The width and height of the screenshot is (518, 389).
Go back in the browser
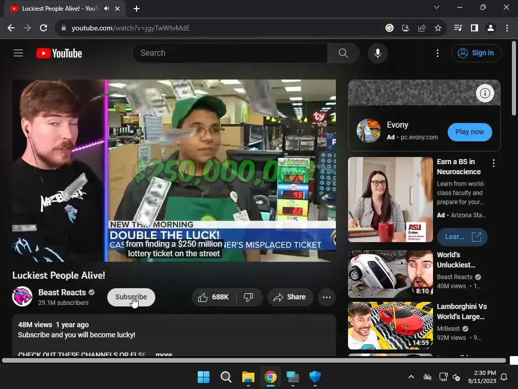click(11, 28)
